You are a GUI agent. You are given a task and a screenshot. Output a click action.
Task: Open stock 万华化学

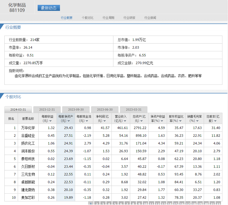(x=28, y=128)
